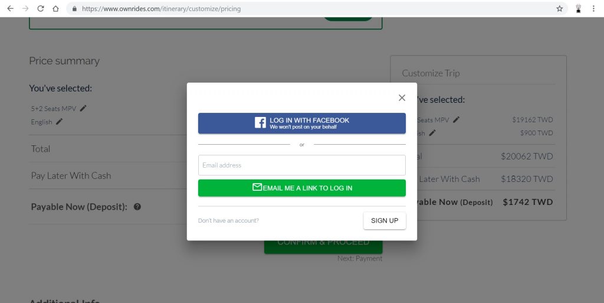Click the ownrides URL address bar

click(x=162, y=8)
